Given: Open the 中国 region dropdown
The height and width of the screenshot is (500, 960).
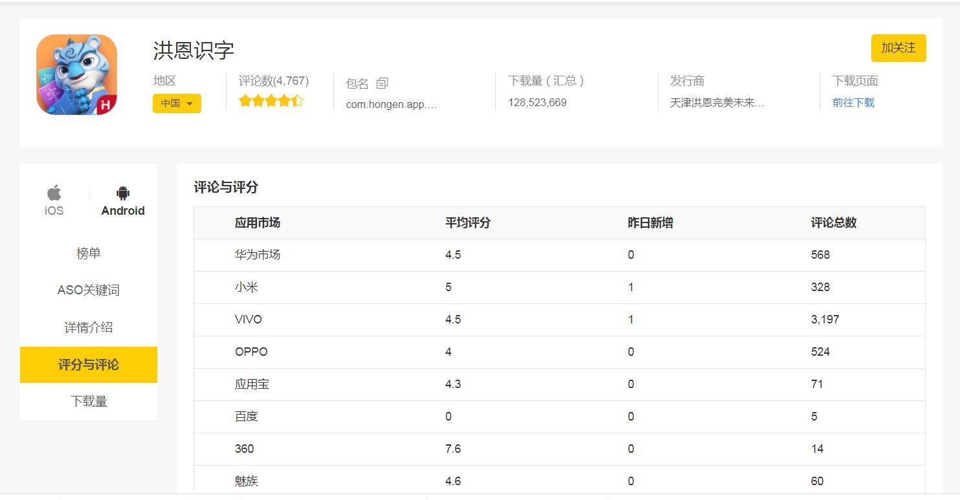Looking at the screenshot, I should 177,103.
